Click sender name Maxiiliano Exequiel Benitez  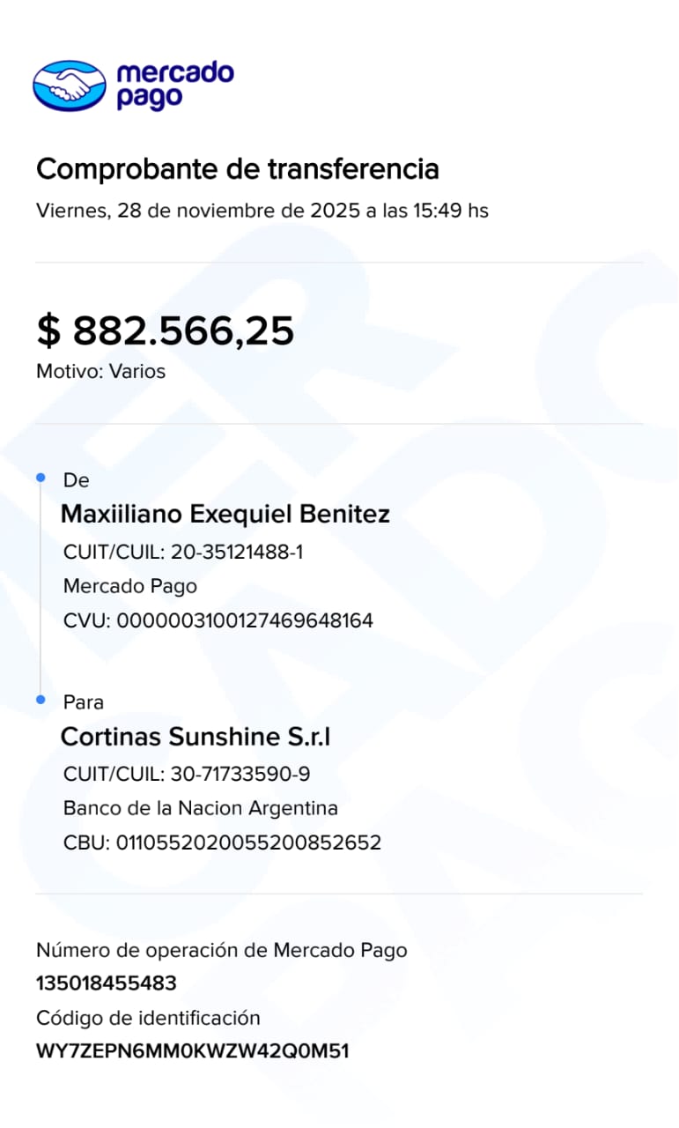[x=225, y=514]
